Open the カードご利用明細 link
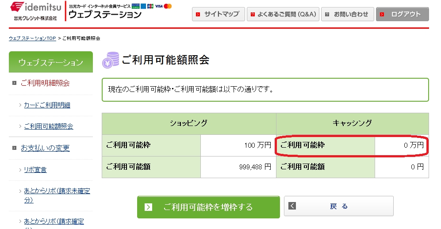This screenshot has height=229, width=441. coord(47,105)
